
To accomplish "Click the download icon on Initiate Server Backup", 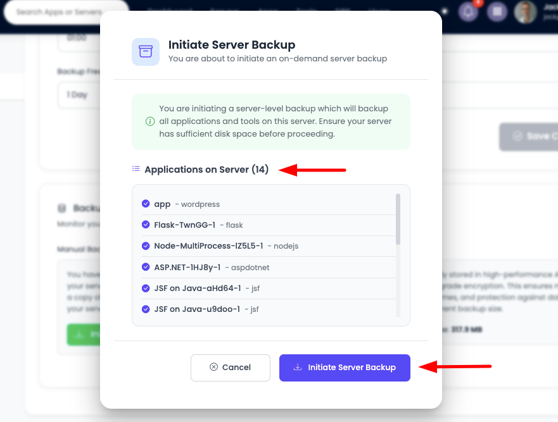I will point(298,368).
